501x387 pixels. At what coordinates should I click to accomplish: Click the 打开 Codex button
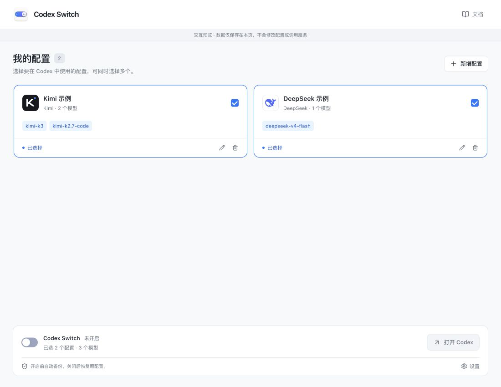453,342
